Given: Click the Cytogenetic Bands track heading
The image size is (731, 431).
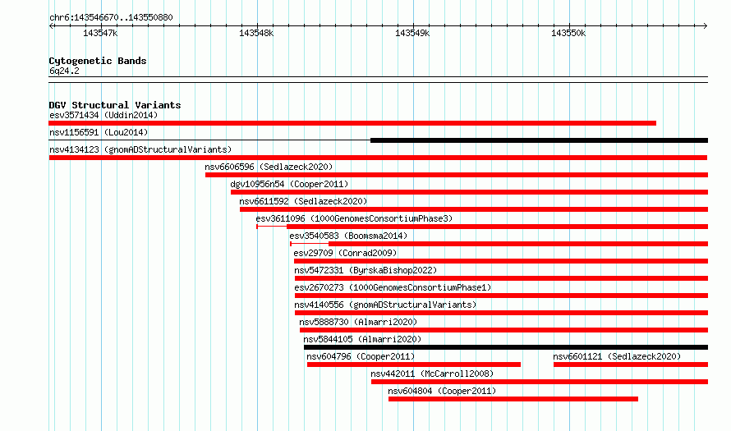Looking at the screenshot, I should (x=98, y=61).
